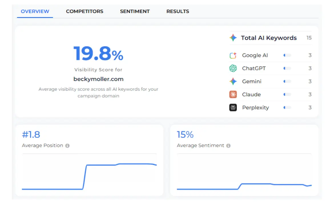Select the Perplexity icon

click(x=233, y=107)
